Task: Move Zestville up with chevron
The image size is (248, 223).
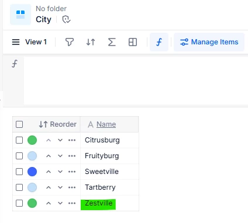Action: click(49, 203)
